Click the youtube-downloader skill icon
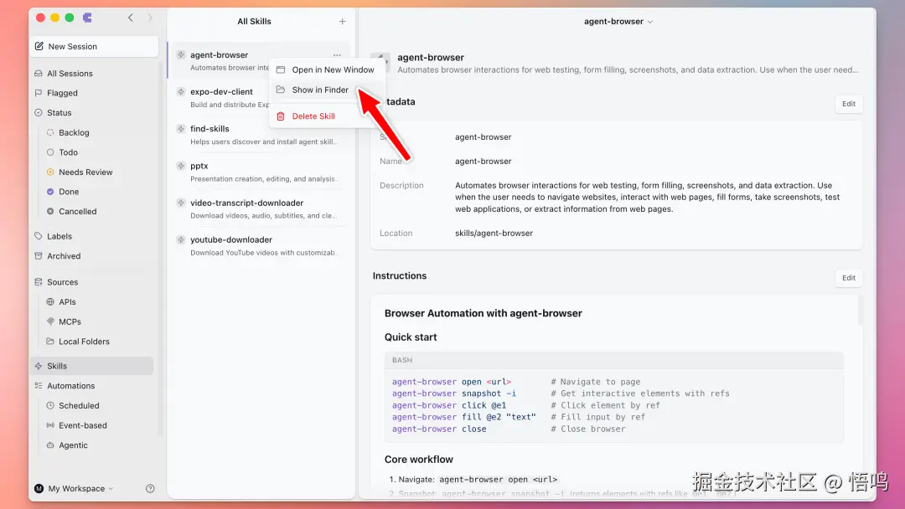 (x=181, y=239)
